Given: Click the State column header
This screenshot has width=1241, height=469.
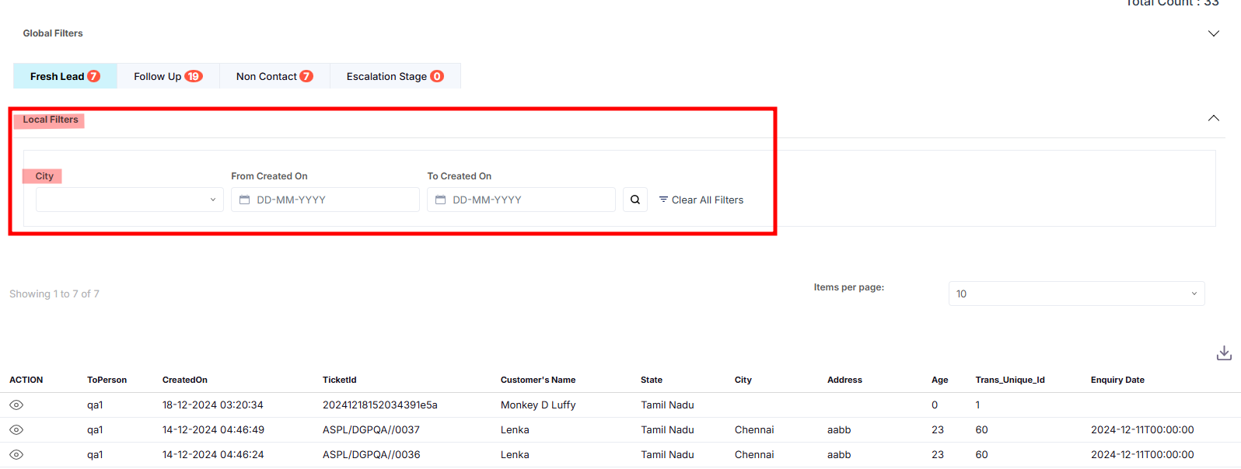Looking at the screenshot, I should 652,380.
